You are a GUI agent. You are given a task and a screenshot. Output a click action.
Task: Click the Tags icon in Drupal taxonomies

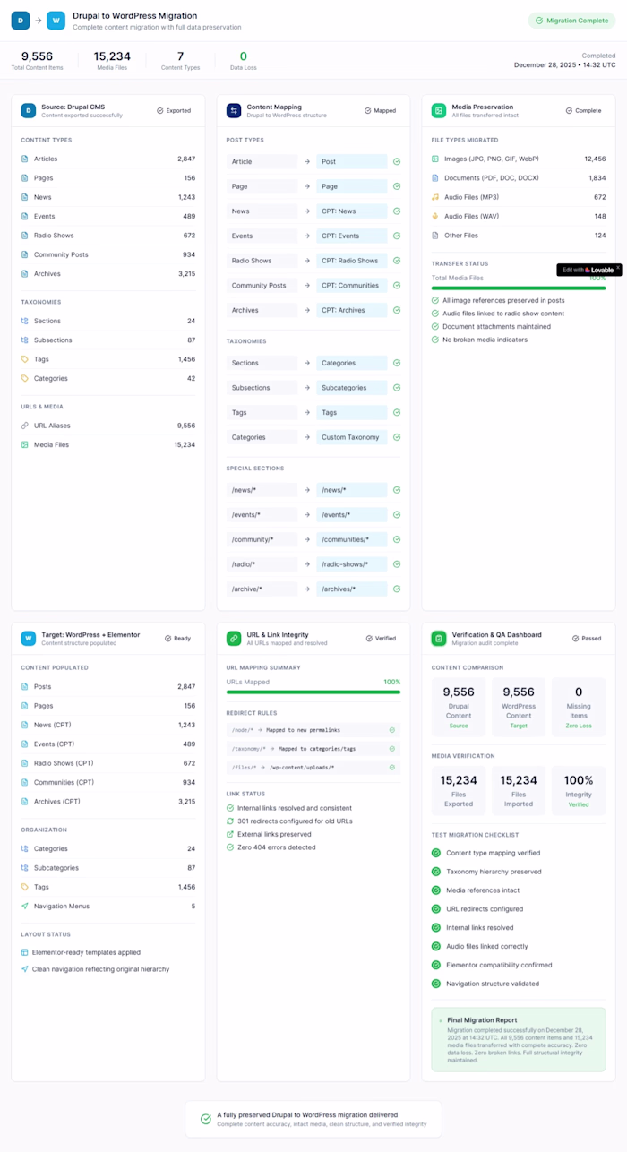[x=25, y=359]
